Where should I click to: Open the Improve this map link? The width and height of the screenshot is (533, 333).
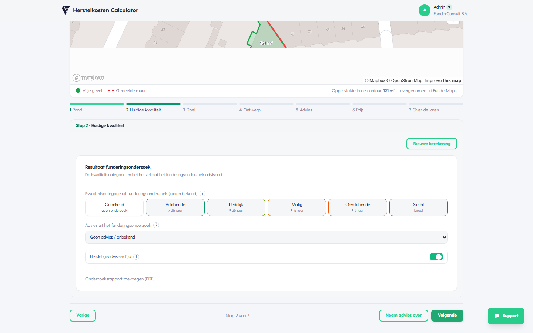coord(443,81)
